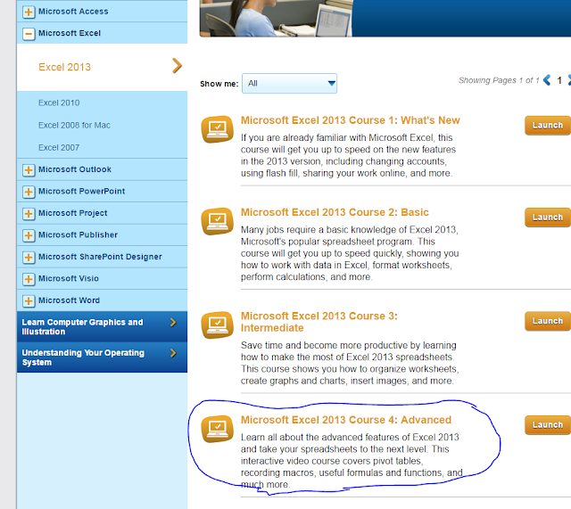Launch Excel 2013 Course 1: What's New
571x509 pixels.
coord(548,125)
